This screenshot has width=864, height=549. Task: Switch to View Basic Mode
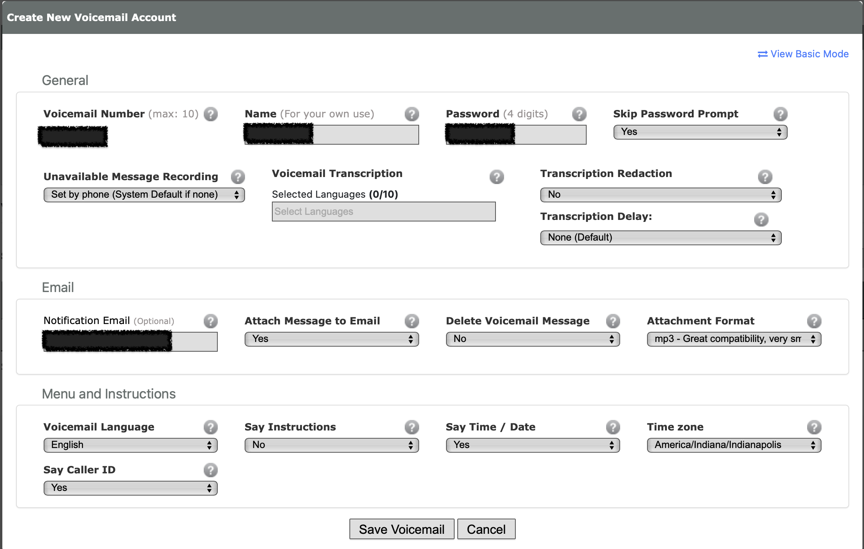point(803,54)
